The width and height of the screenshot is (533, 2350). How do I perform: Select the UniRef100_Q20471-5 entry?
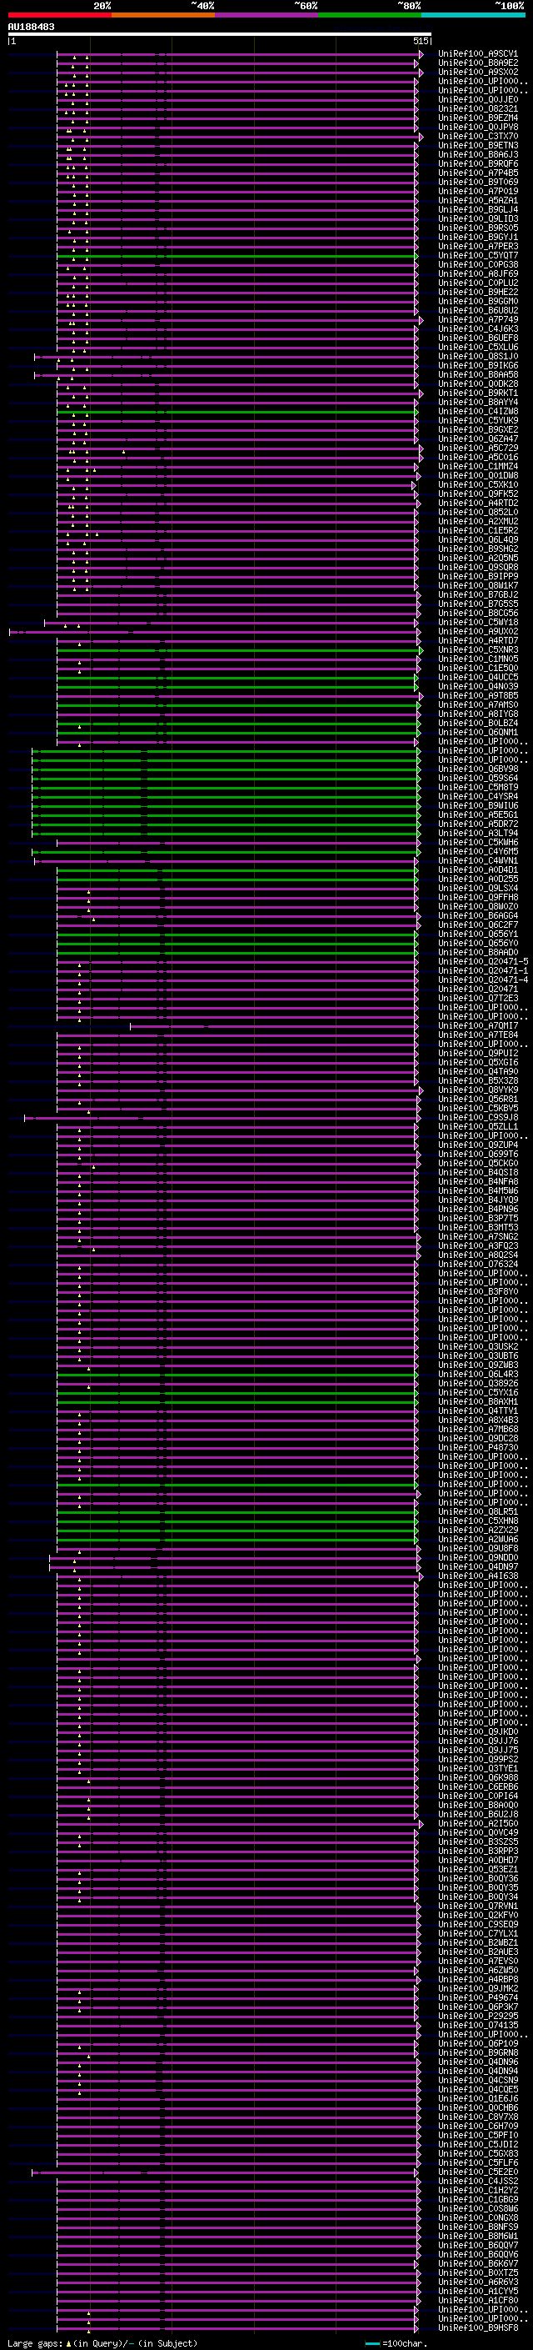483,961
